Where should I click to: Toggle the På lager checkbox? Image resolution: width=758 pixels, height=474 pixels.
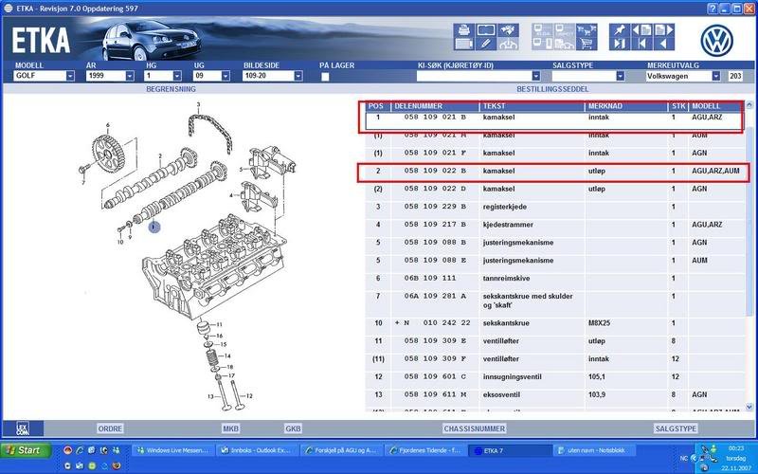[x=325, y=77]
